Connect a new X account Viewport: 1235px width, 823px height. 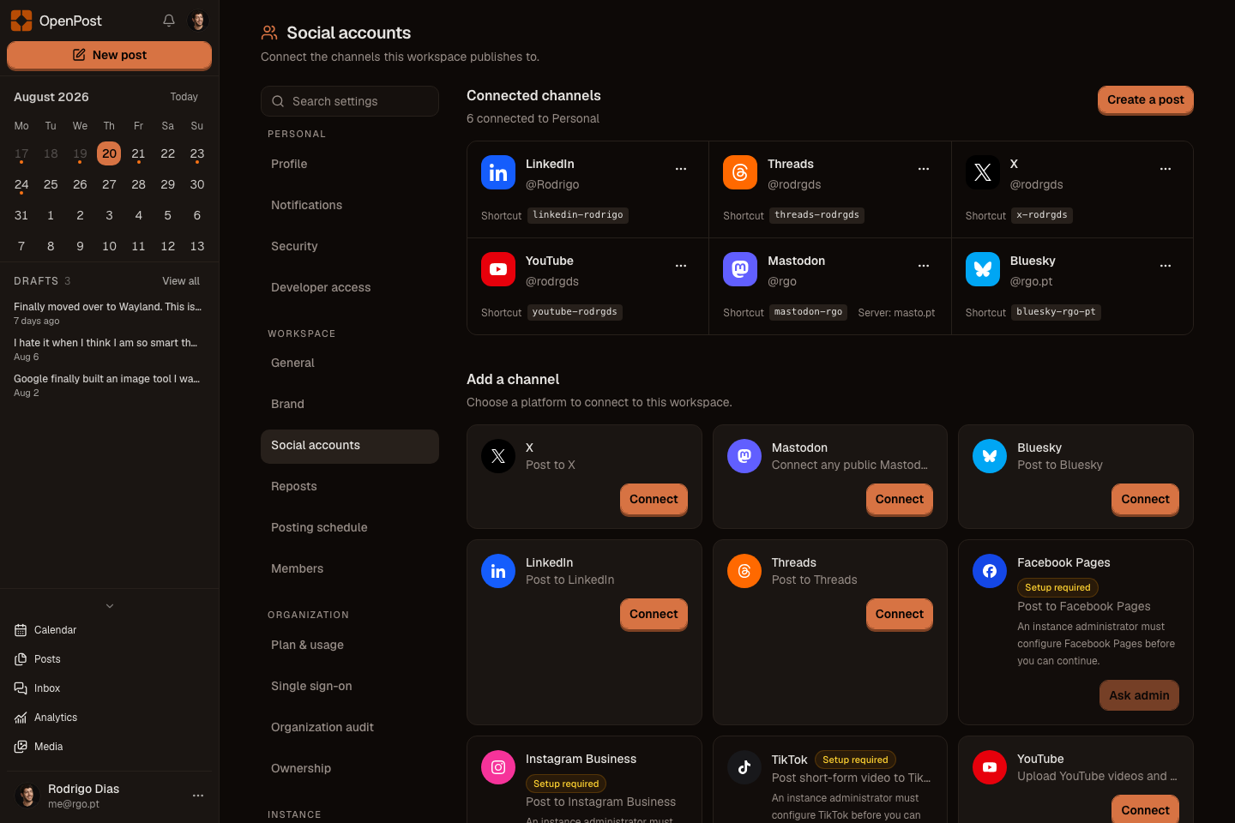(654, 499)
